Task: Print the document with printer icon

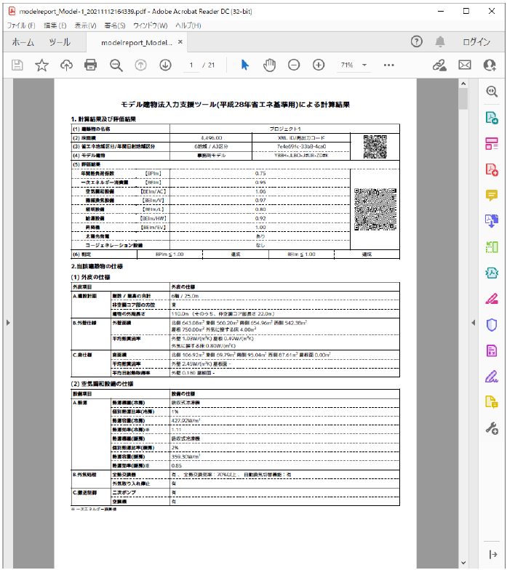Action: [x=90, y=65]
